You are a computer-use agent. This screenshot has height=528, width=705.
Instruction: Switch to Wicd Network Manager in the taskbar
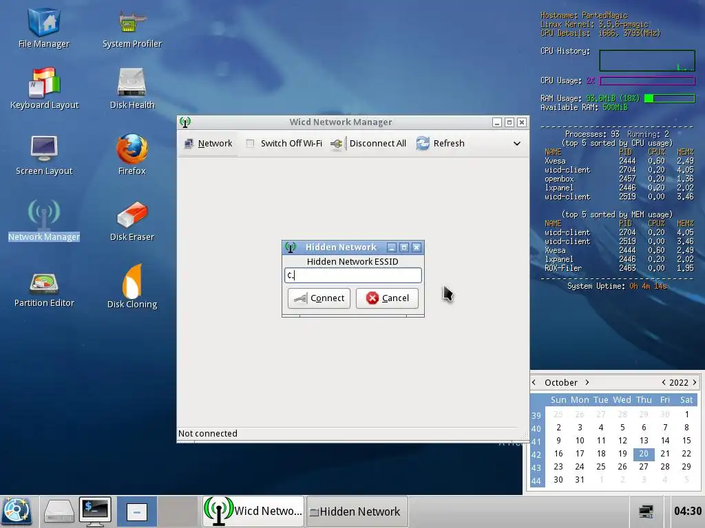253,511
